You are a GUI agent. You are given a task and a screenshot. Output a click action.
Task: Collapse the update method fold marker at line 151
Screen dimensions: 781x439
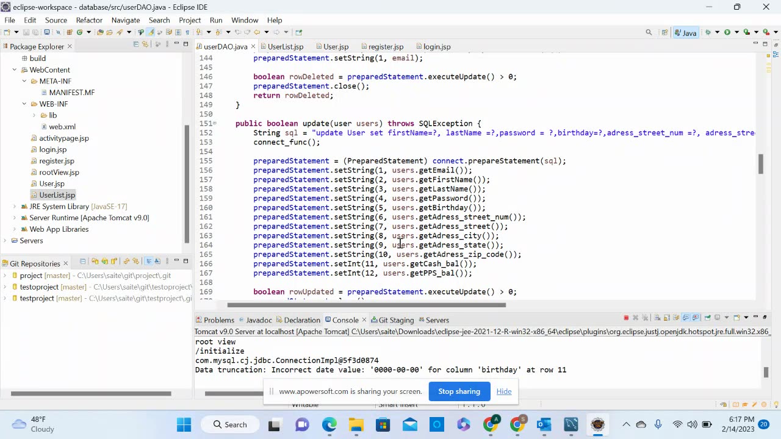(x=214, y=124)
